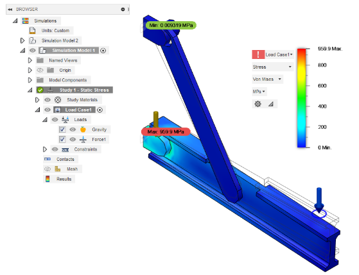Viewport: 359px width, 275px height.
Task: Collapse the Loads node
Action: click(45, 120)
